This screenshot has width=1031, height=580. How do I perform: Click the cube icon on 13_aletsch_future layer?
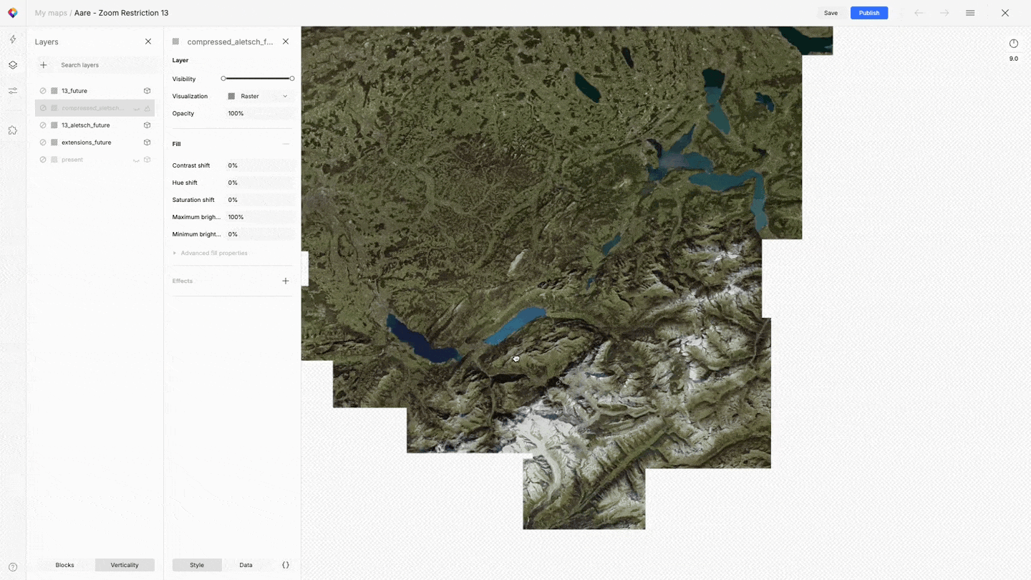tap(147, 125)
